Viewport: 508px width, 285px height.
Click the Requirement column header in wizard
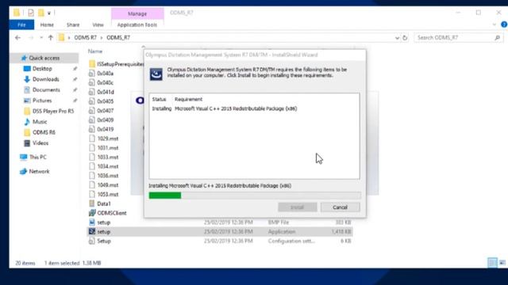[188, 99]
